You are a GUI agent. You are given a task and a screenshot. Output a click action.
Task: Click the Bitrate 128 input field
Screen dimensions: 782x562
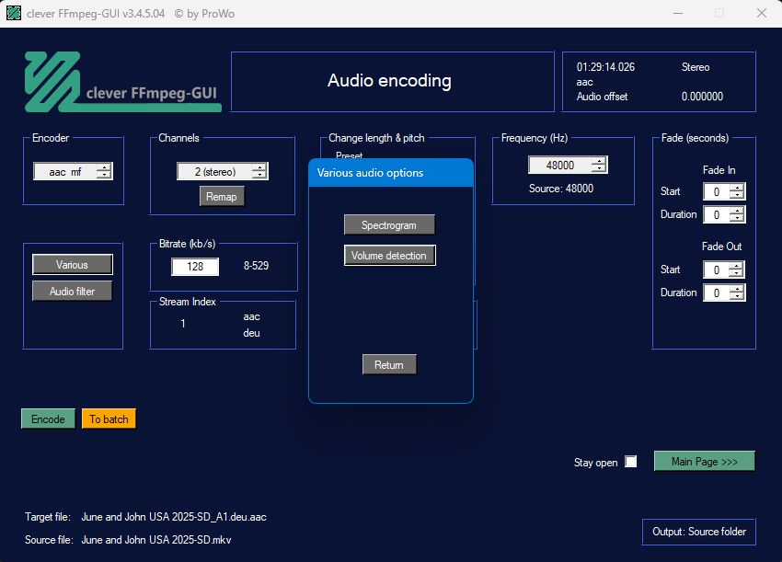pyautogui.click(x=195, y=267)
